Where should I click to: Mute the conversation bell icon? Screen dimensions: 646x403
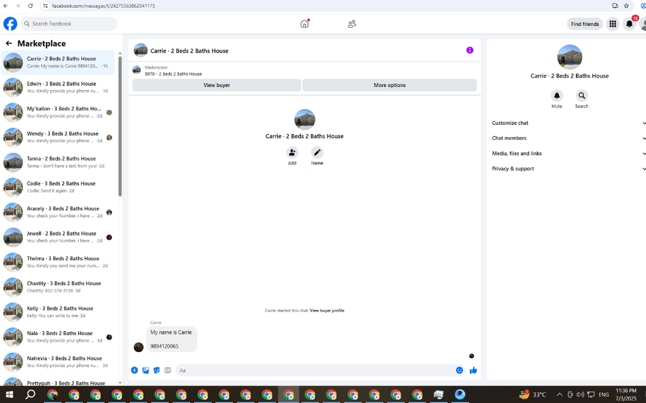point(557,96)
